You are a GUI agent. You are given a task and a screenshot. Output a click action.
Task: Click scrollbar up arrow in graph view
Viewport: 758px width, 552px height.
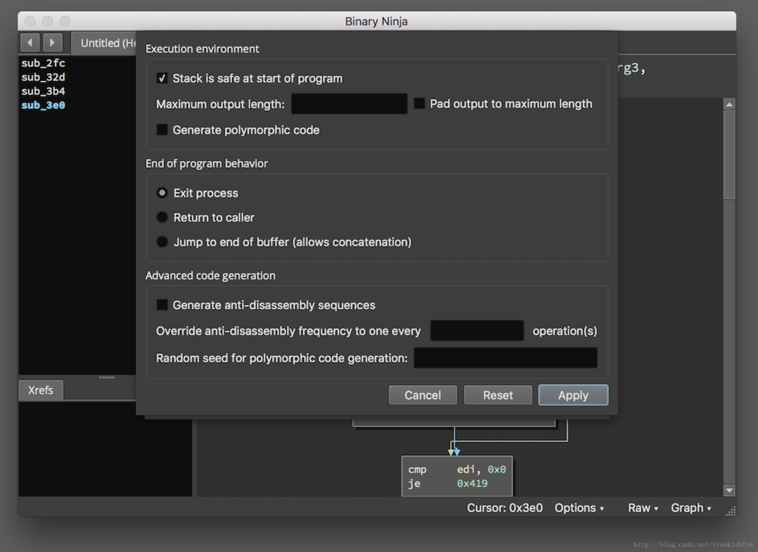tap(729, 104)
